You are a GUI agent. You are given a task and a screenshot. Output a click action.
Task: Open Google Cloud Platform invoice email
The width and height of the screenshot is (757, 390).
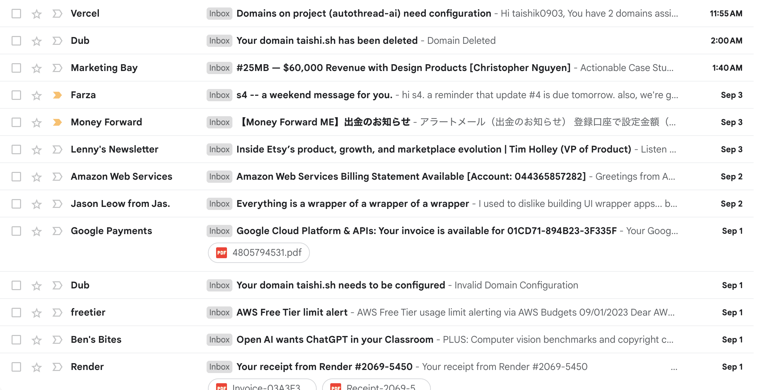pyautogui.click(x=426, y=231)
